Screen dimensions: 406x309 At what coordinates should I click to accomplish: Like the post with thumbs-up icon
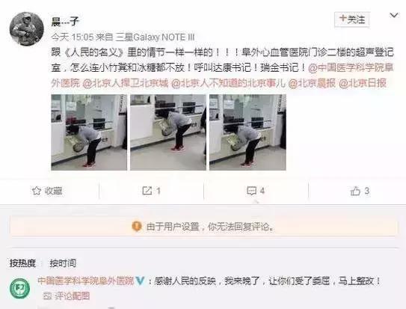click(355, 191)
